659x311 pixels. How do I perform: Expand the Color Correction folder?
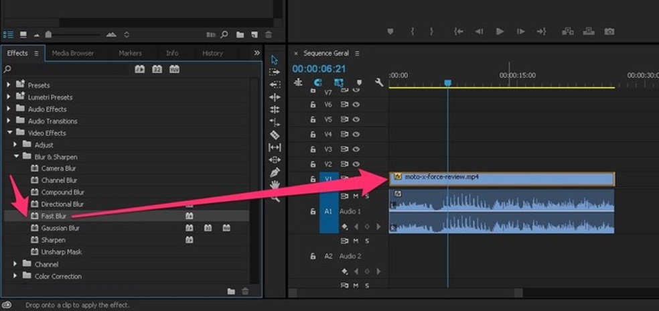[16, 276]
